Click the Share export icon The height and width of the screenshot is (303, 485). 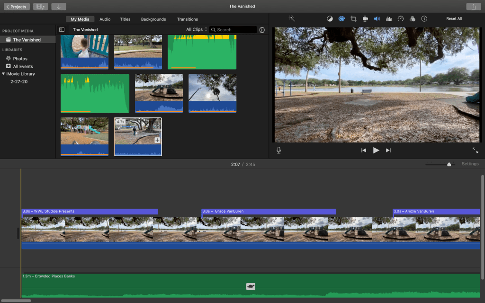[473, 7]
